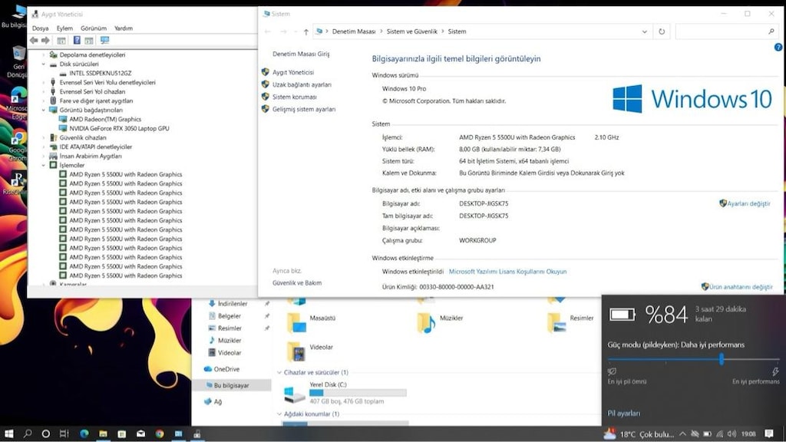Collapse the Disk sürücüleri node
Image resolution: width=786 pixels, height=442 pixels.
[44, 64]
